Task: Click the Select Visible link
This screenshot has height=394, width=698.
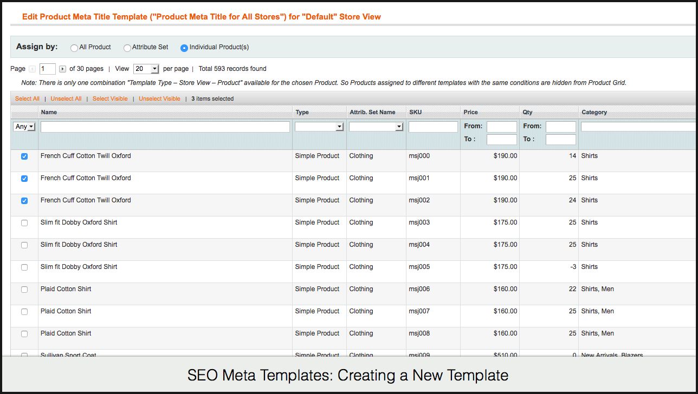Action: [110, 99]
